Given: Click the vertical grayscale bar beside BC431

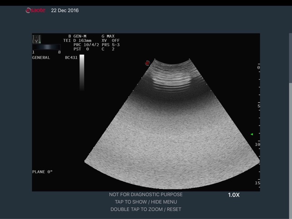Looking at the screenshot, I should (82, 72).
